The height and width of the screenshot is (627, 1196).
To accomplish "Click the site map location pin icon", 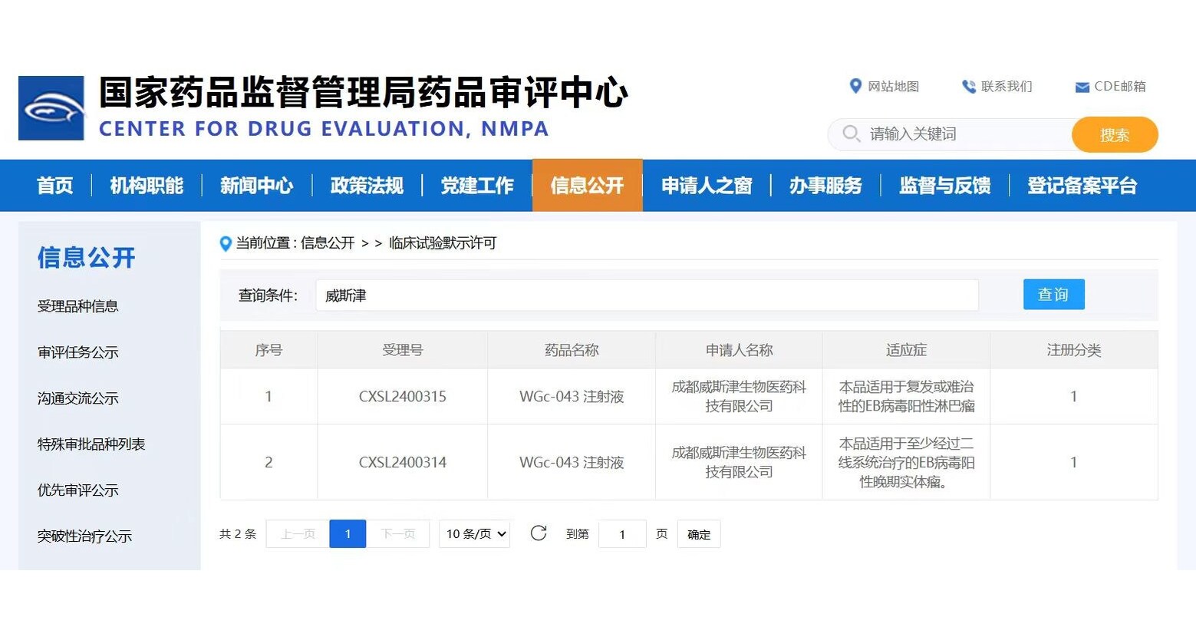I will pyautogui.click(x=855, y=86).
